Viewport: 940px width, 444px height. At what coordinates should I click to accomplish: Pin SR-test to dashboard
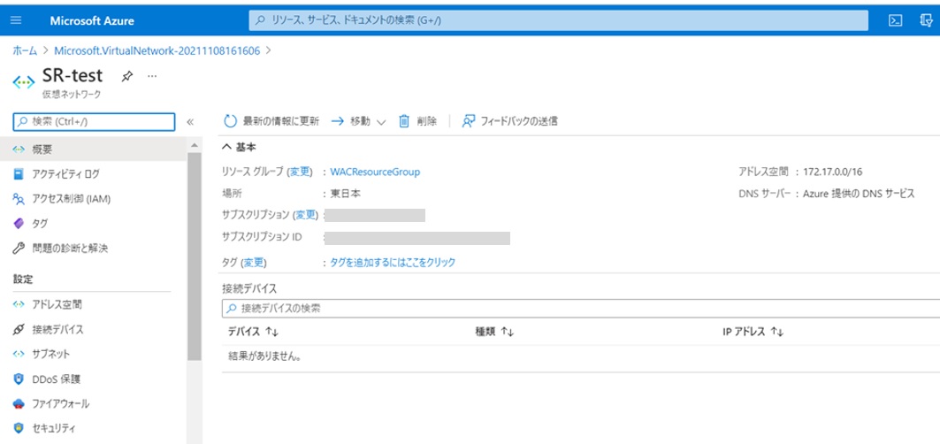click(x=127, y=76)
